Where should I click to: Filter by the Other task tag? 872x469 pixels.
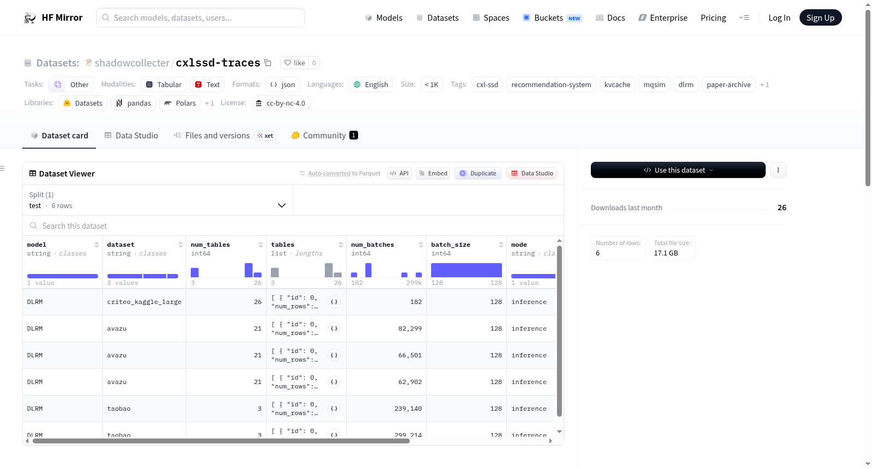coord(71,84)
